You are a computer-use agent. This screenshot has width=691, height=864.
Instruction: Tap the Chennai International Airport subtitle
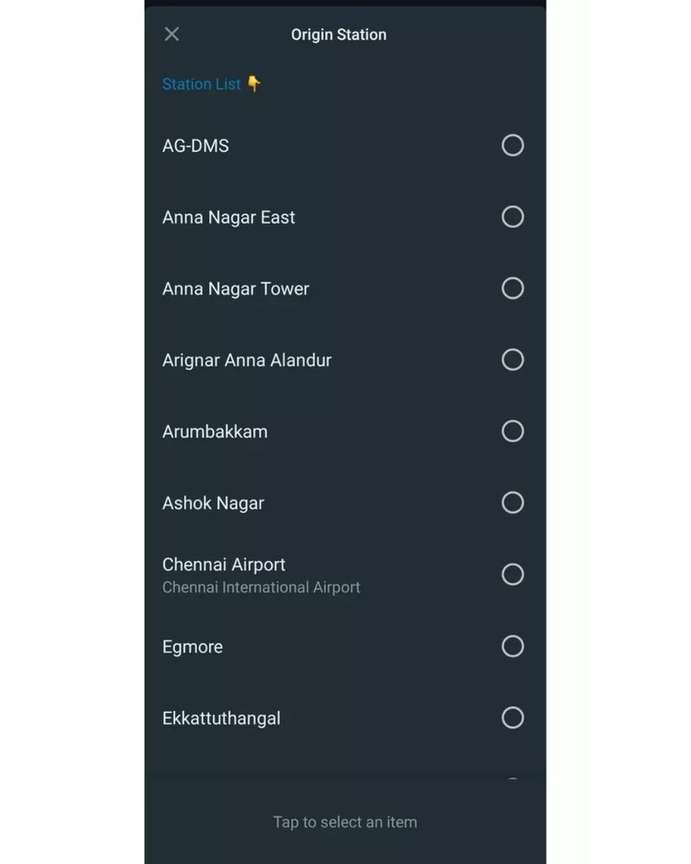coord(261,588)
